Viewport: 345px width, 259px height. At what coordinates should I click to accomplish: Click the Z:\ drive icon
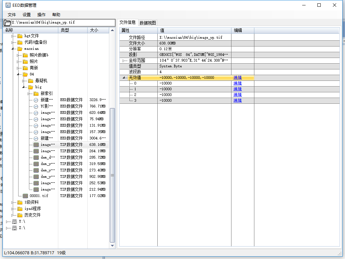(14, 228)
